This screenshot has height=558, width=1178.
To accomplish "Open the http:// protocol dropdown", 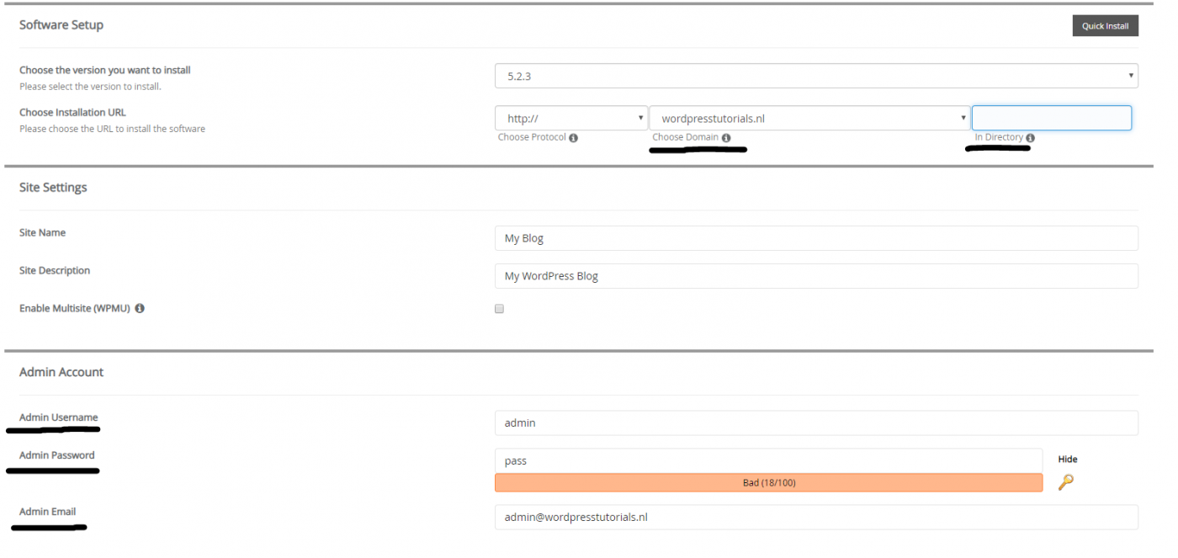I will click(571, 119).
